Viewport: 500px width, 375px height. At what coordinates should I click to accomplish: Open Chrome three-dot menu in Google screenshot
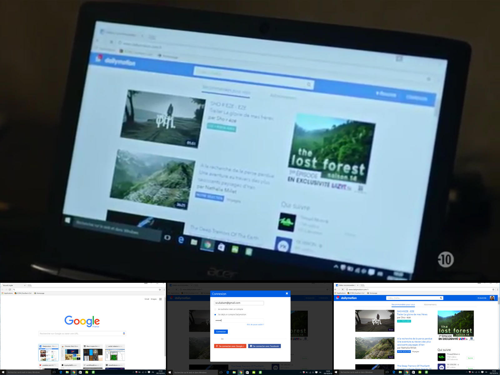(x=164, y=290)
